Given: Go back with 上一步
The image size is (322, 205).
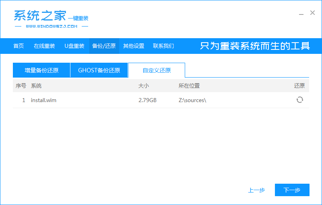Looking at the screenshot, I should tap(256, 190).
